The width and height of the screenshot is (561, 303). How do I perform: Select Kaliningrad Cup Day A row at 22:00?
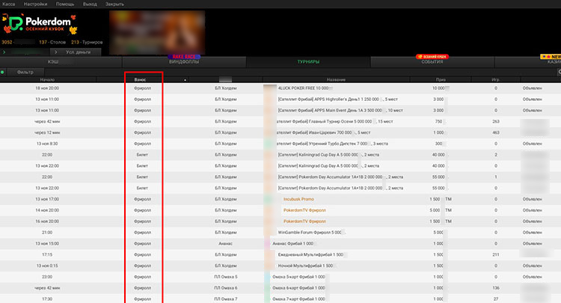[280, 155]
